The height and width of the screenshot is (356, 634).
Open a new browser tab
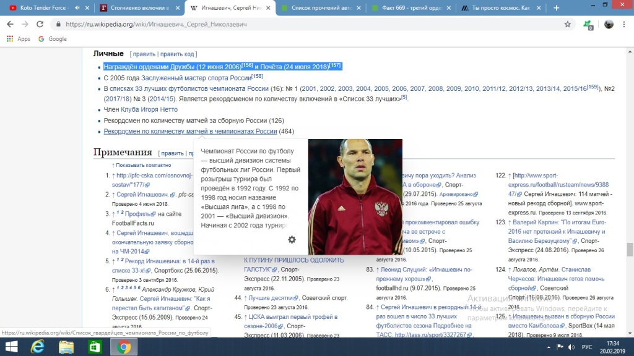pyautogui.click(x=557, y=7)
